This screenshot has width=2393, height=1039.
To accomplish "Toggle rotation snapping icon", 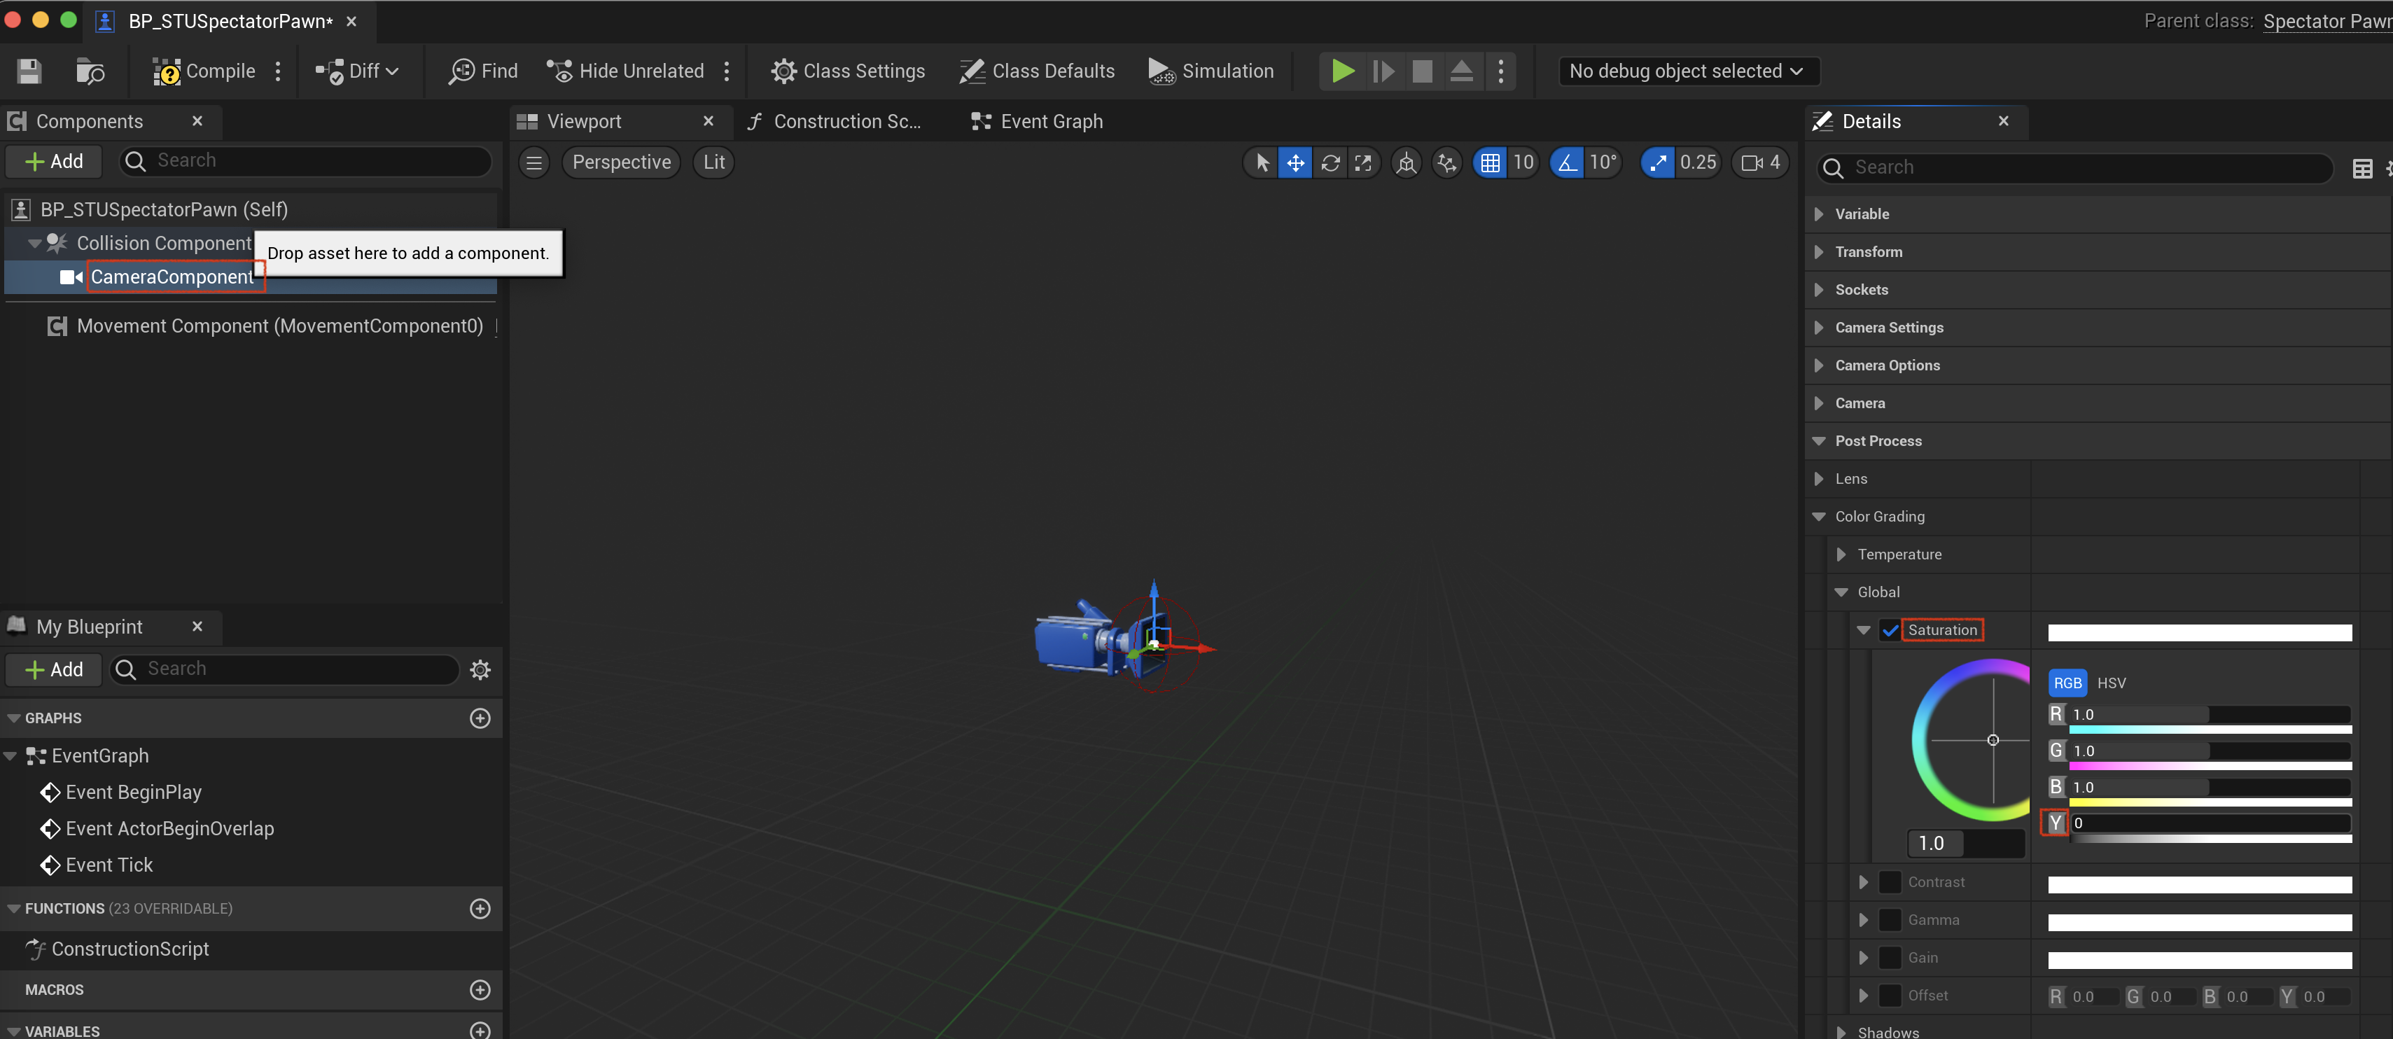I will [x=1566, y=162].
